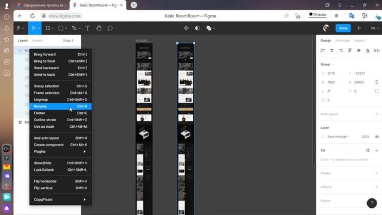Choose Rename in the context menu
This screenshot has height=215, width=382.
point(60,106)
